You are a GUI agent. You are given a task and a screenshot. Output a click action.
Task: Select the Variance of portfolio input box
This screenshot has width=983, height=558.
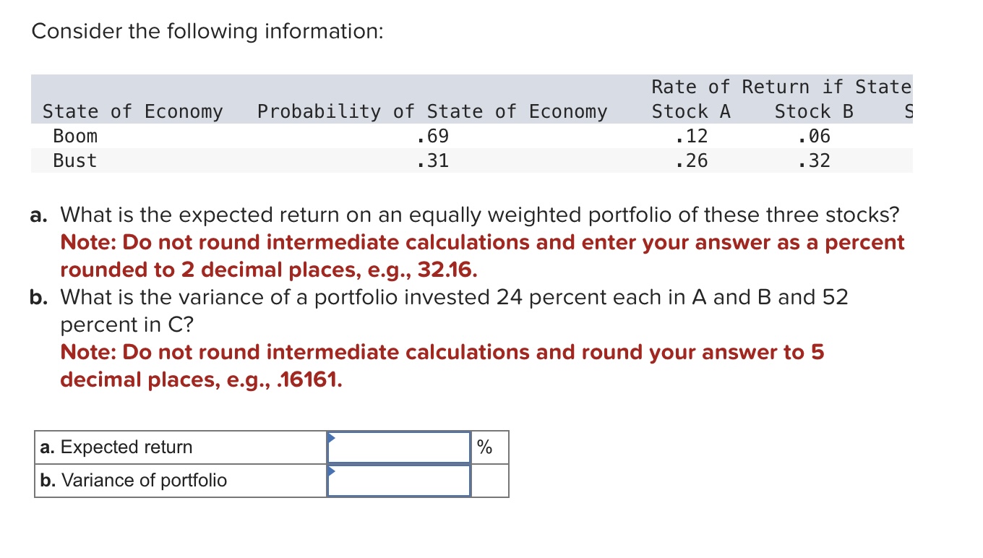tap(399, 480)
